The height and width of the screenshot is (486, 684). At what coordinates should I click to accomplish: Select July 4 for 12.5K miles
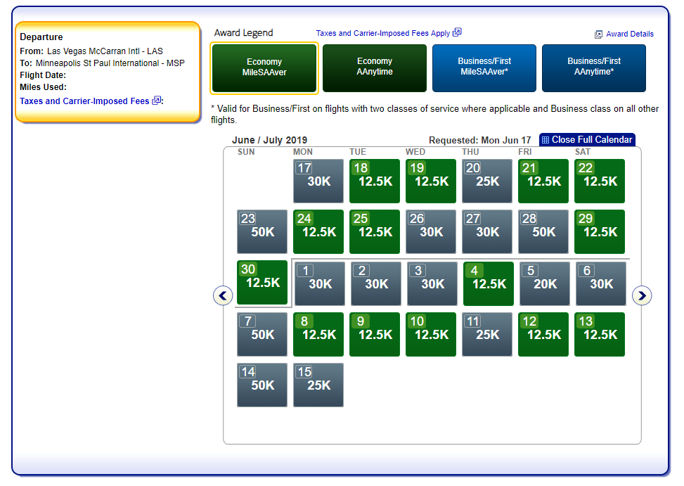pos(489,284)
